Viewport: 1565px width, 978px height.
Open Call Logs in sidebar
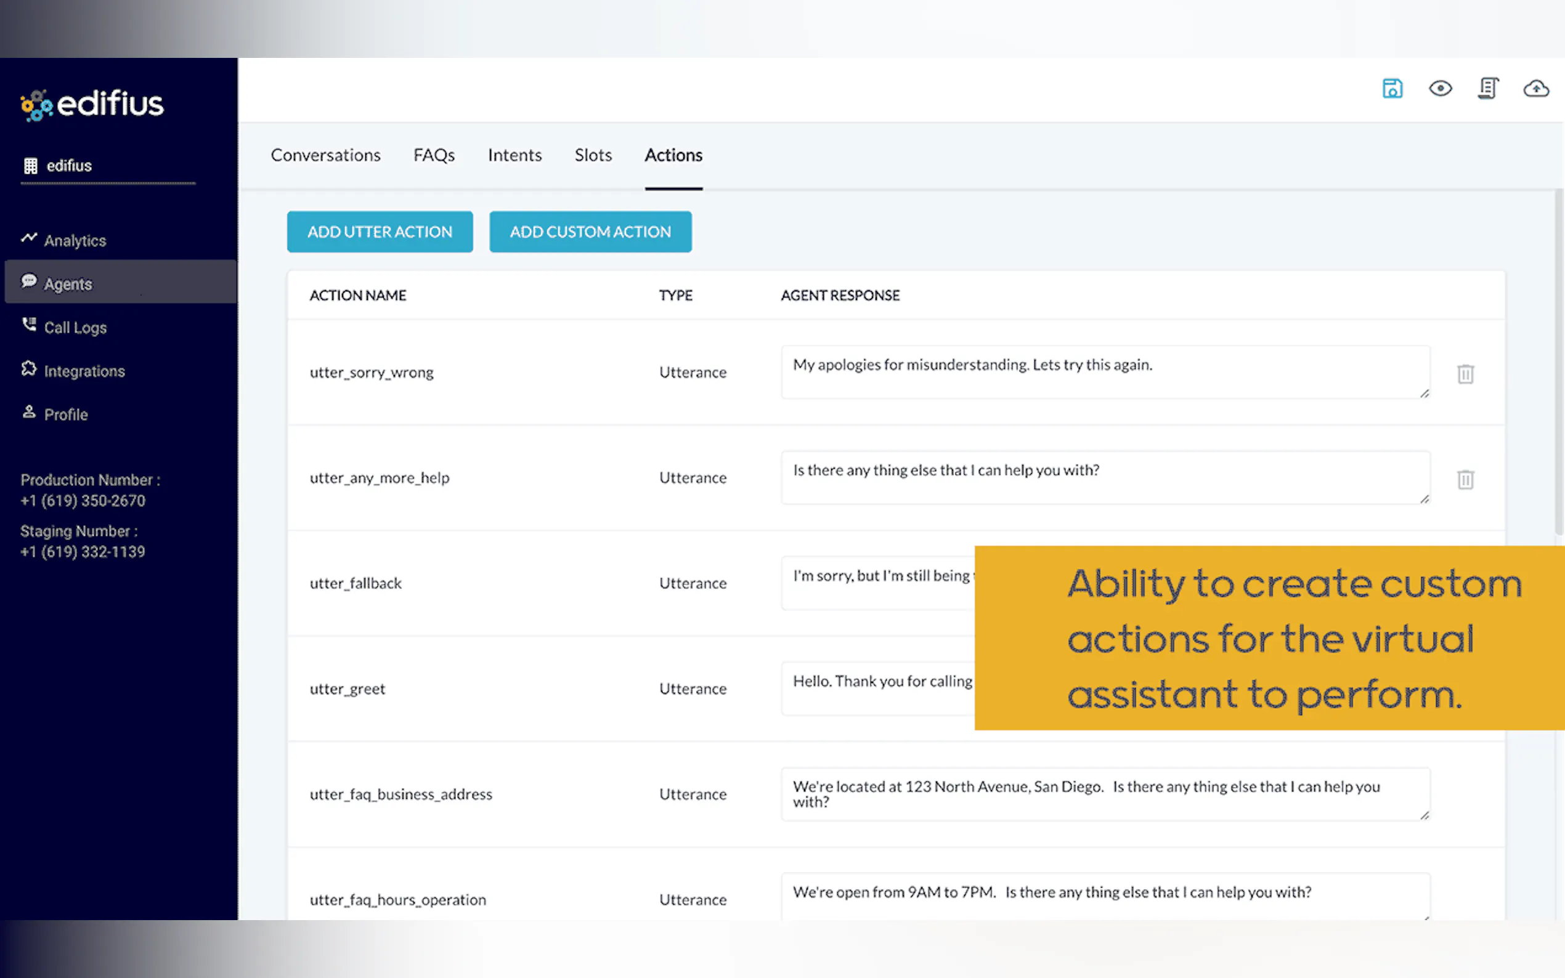(75, 327)
